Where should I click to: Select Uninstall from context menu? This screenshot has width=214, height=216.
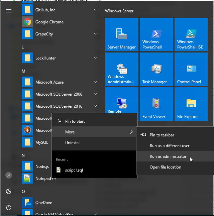click(95, 143)
